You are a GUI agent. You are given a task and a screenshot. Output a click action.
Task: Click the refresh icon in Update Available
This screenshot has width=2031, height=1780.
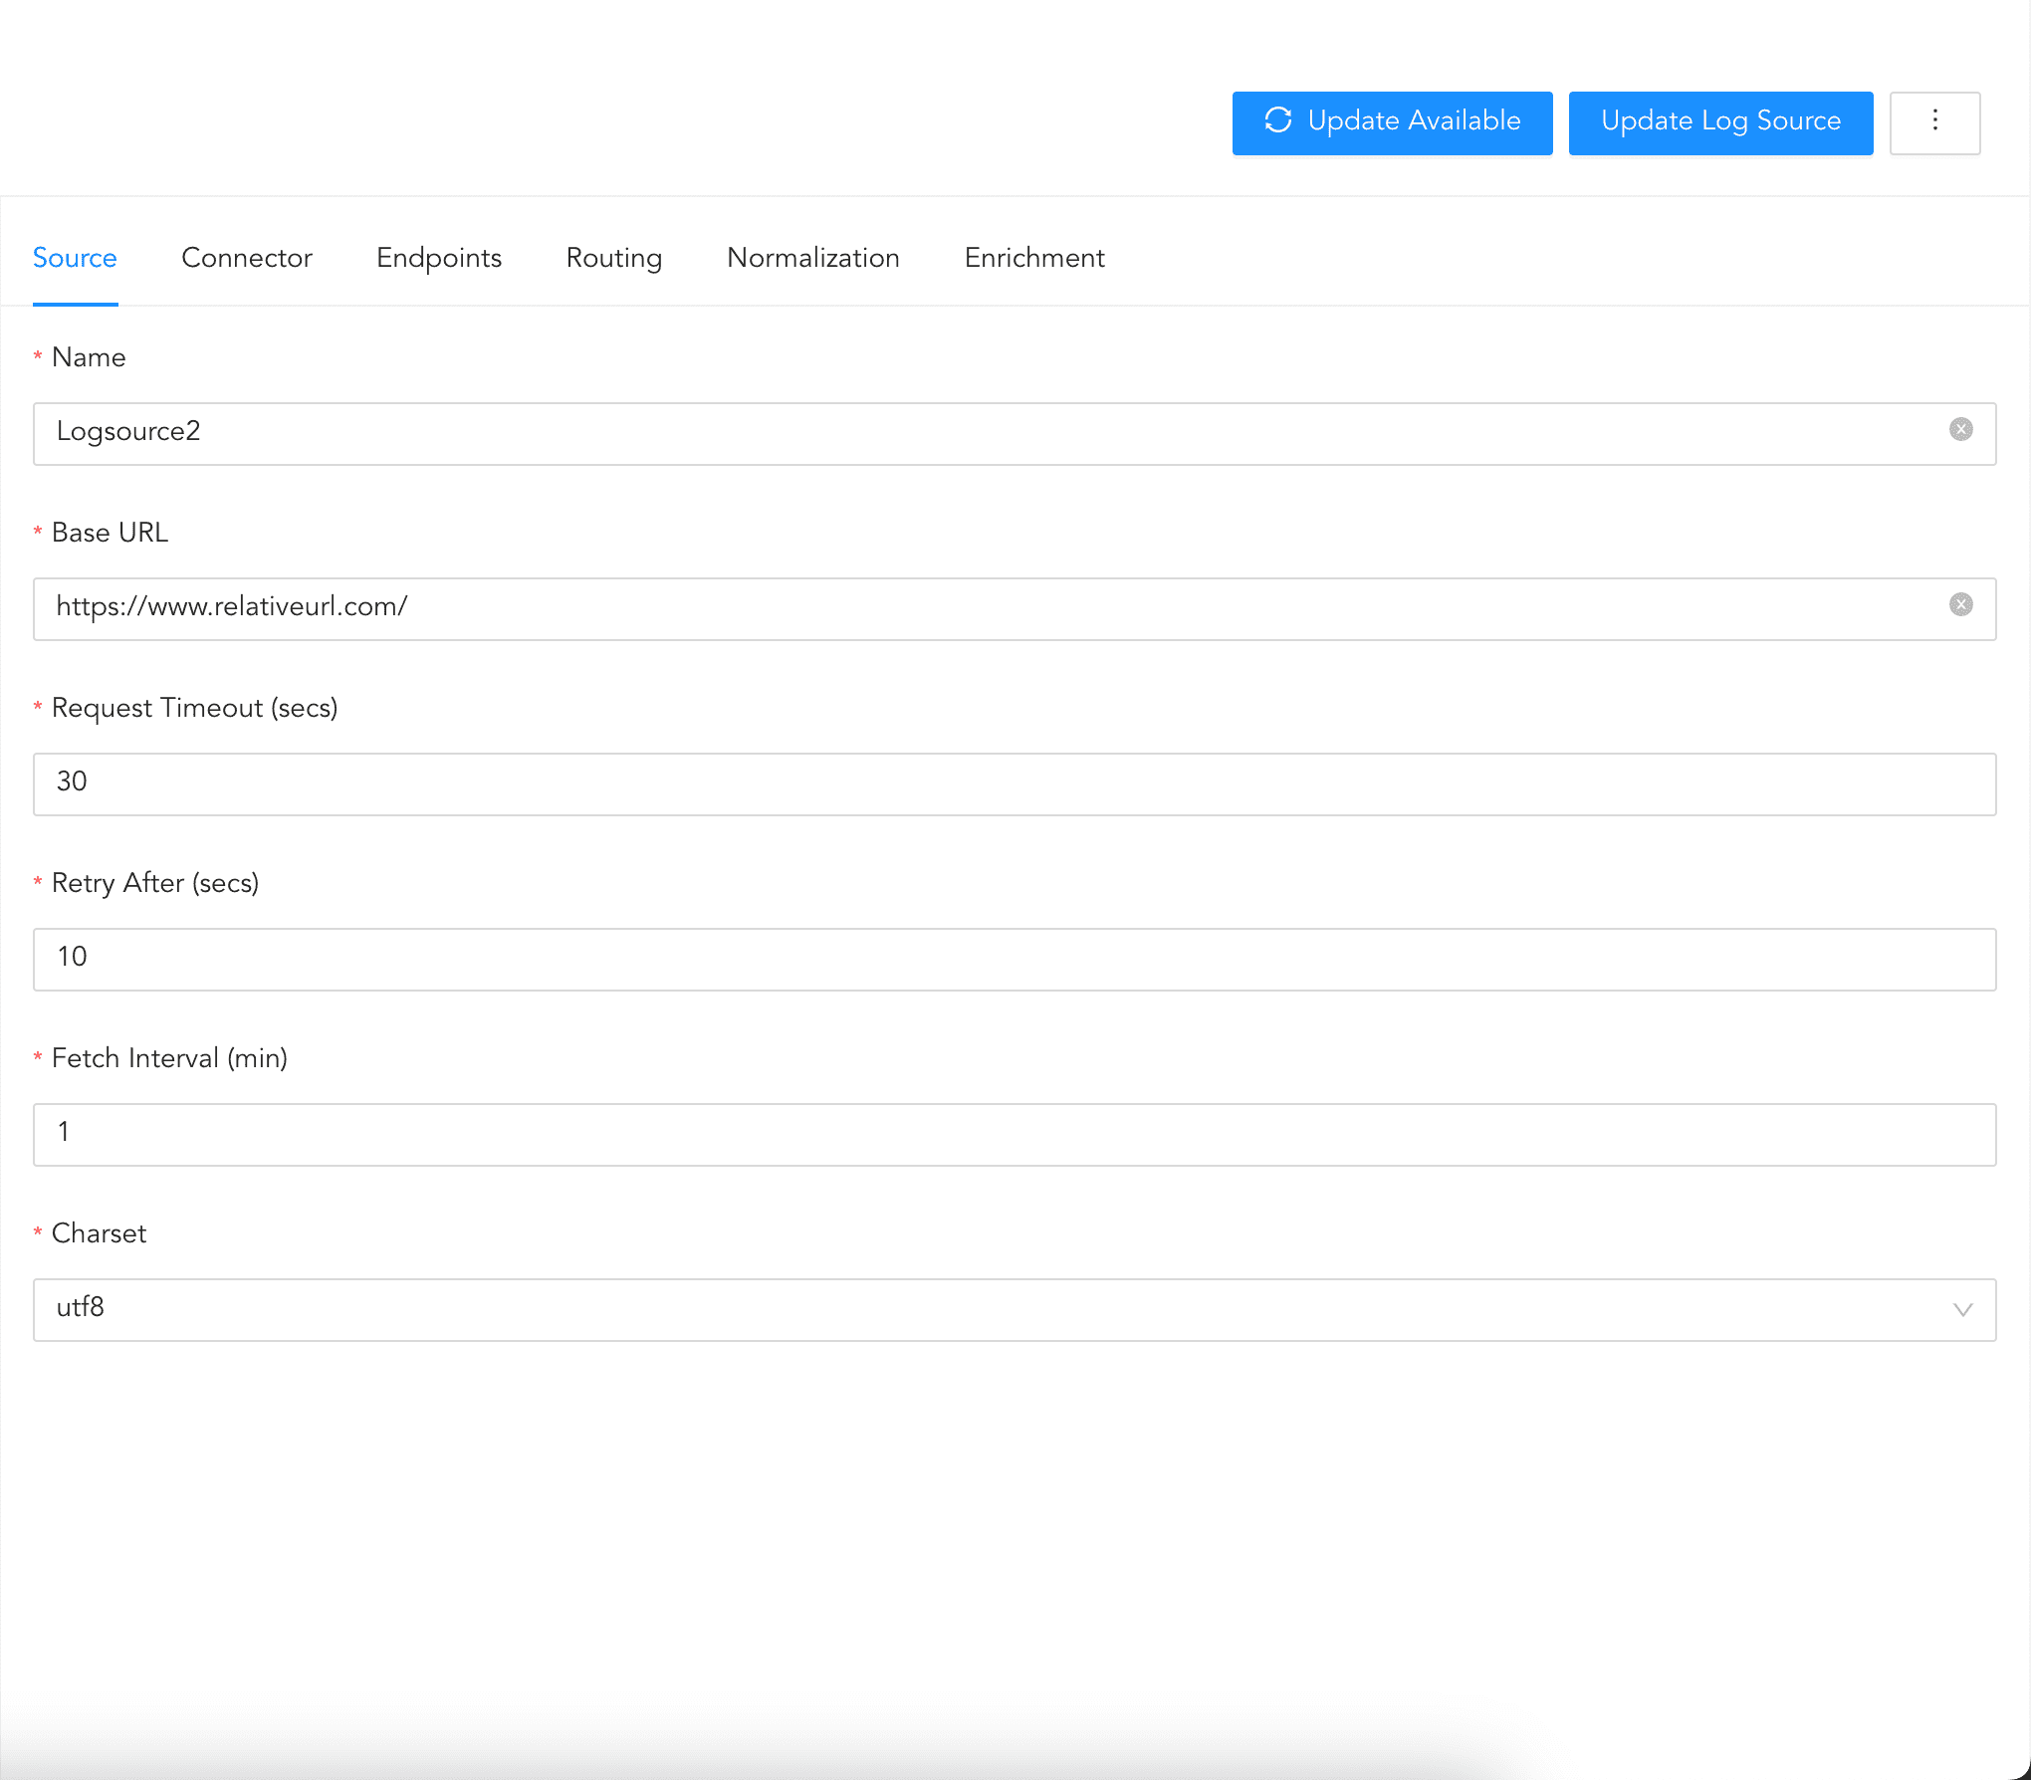tap(1278, 120)
